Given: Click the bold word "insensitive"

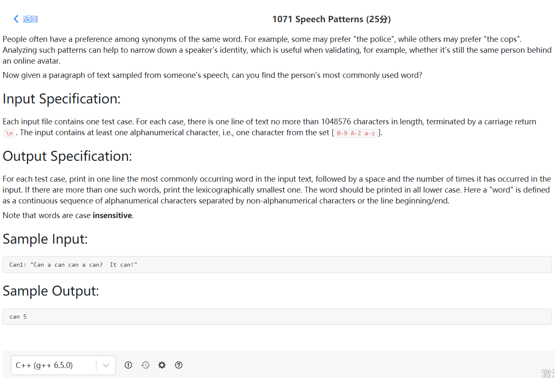Looking at the screenshot, I should [112, 216].
